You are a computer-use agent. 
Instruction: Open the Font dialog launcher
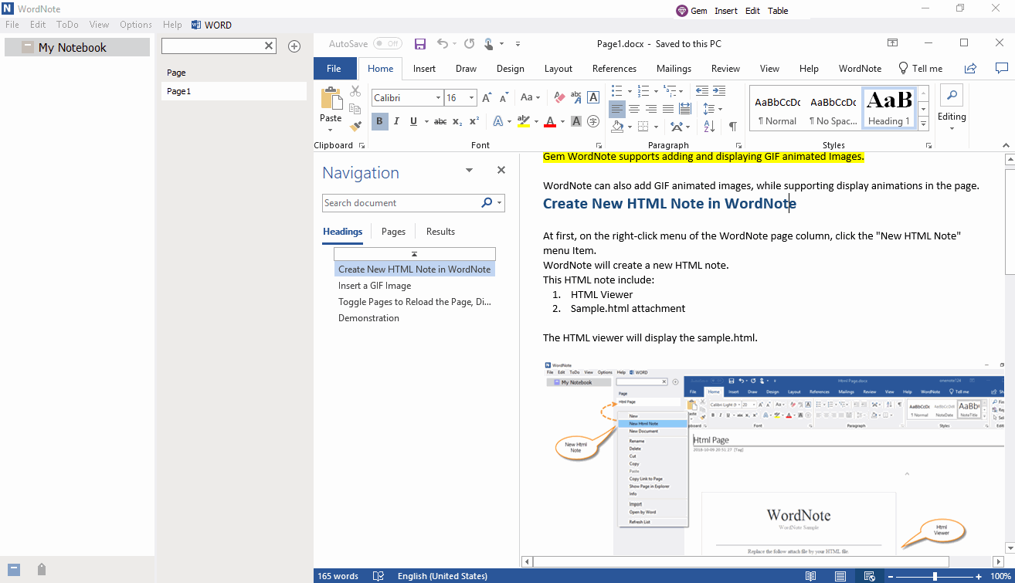click(x=599, y=145)
